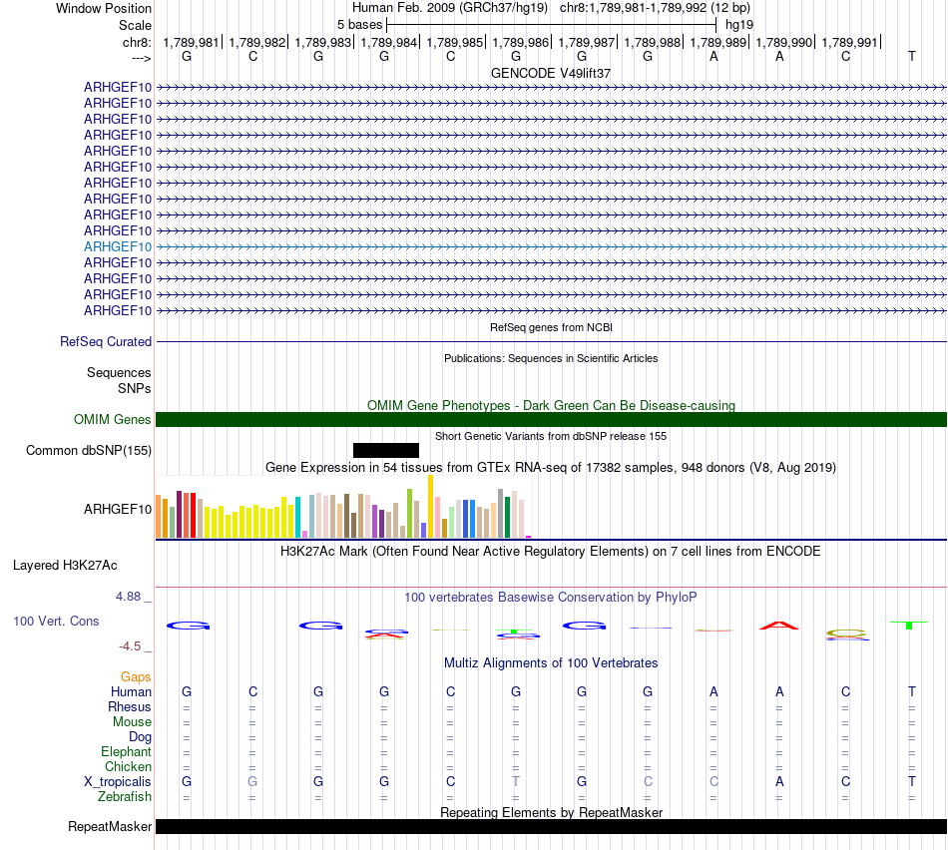This screenshot has width=948, height=850.
Task: Select the Dog alignment row label
Action: 140,737
